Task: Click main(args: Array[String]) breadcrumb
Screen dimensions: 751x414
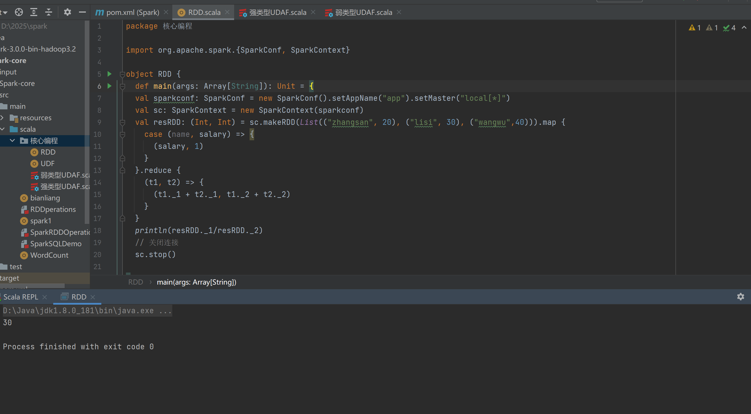Action: (x=197, y=282)
